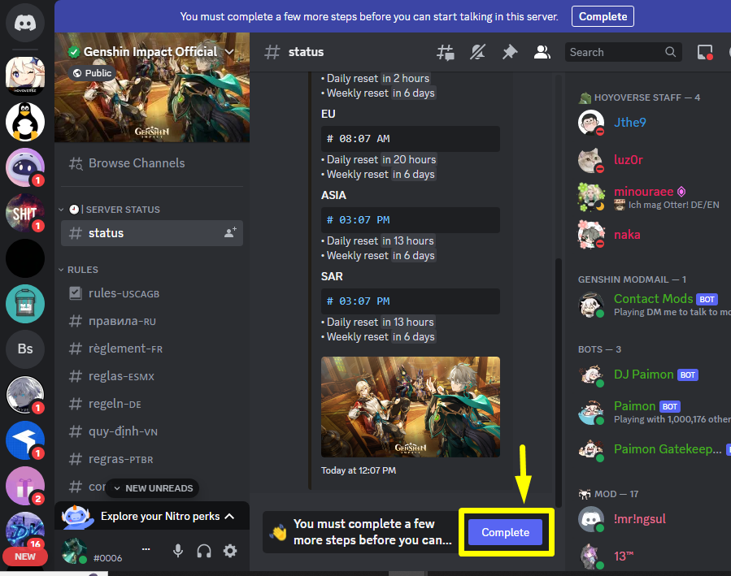Toggle notification settings bell icon
This screenshot has width=731, height=576.
pos(477,52)
